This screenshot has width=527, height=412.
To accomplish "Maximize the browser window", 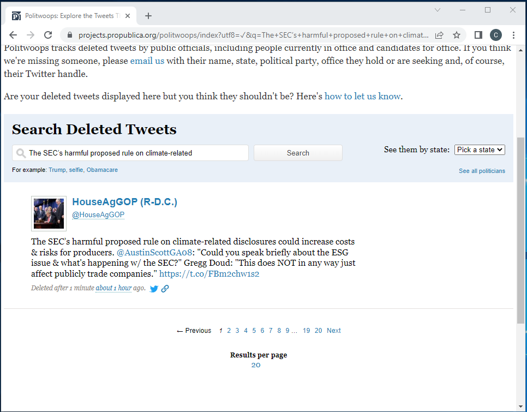I will [488, 10].
